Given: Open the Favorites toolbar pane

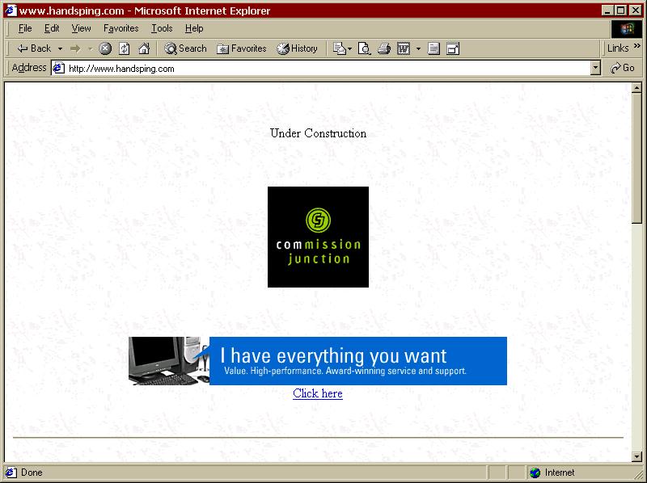Looking at the screenshot, I should (x=241, y=48).
